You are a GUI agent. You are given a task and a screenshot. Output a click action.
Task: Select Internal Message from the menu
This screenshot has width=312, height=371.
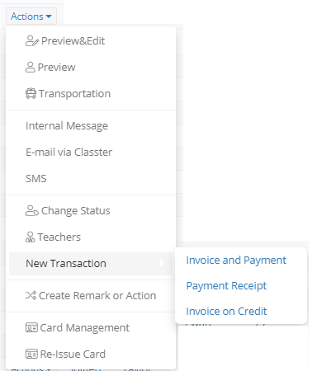(x=67, y=126)
